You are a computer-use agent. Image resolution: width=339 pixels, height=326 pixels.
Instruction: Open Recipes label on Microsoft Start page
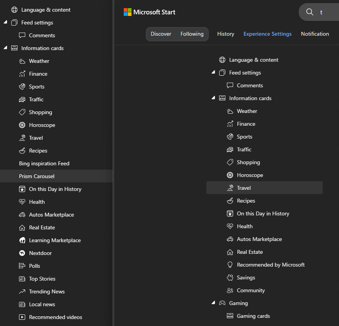(246, 201)
